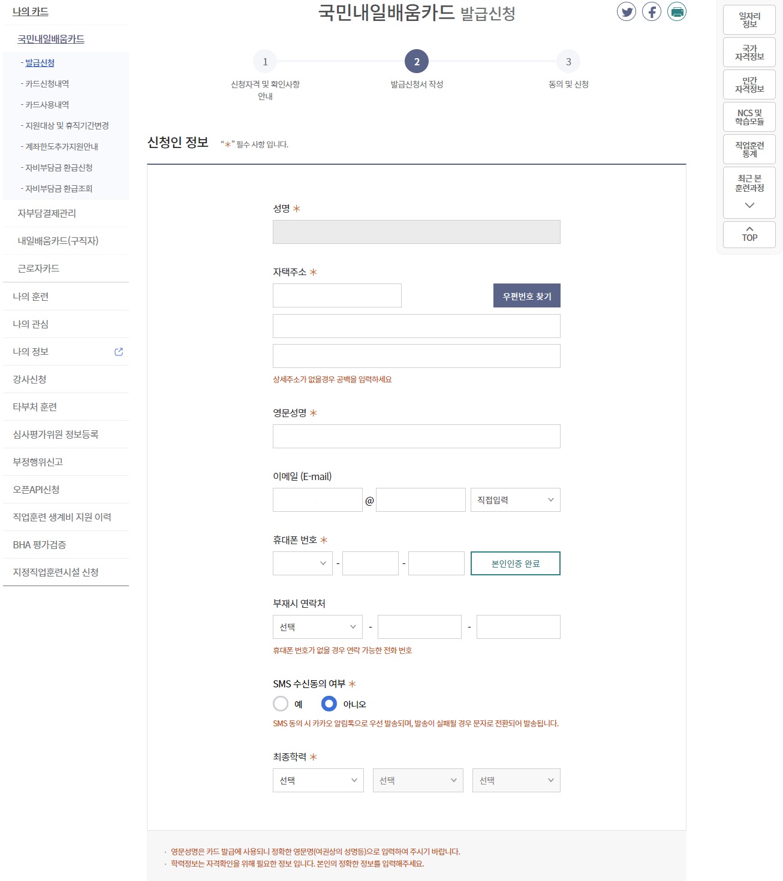Click step 3 동의 및 신청 circle

568,61
